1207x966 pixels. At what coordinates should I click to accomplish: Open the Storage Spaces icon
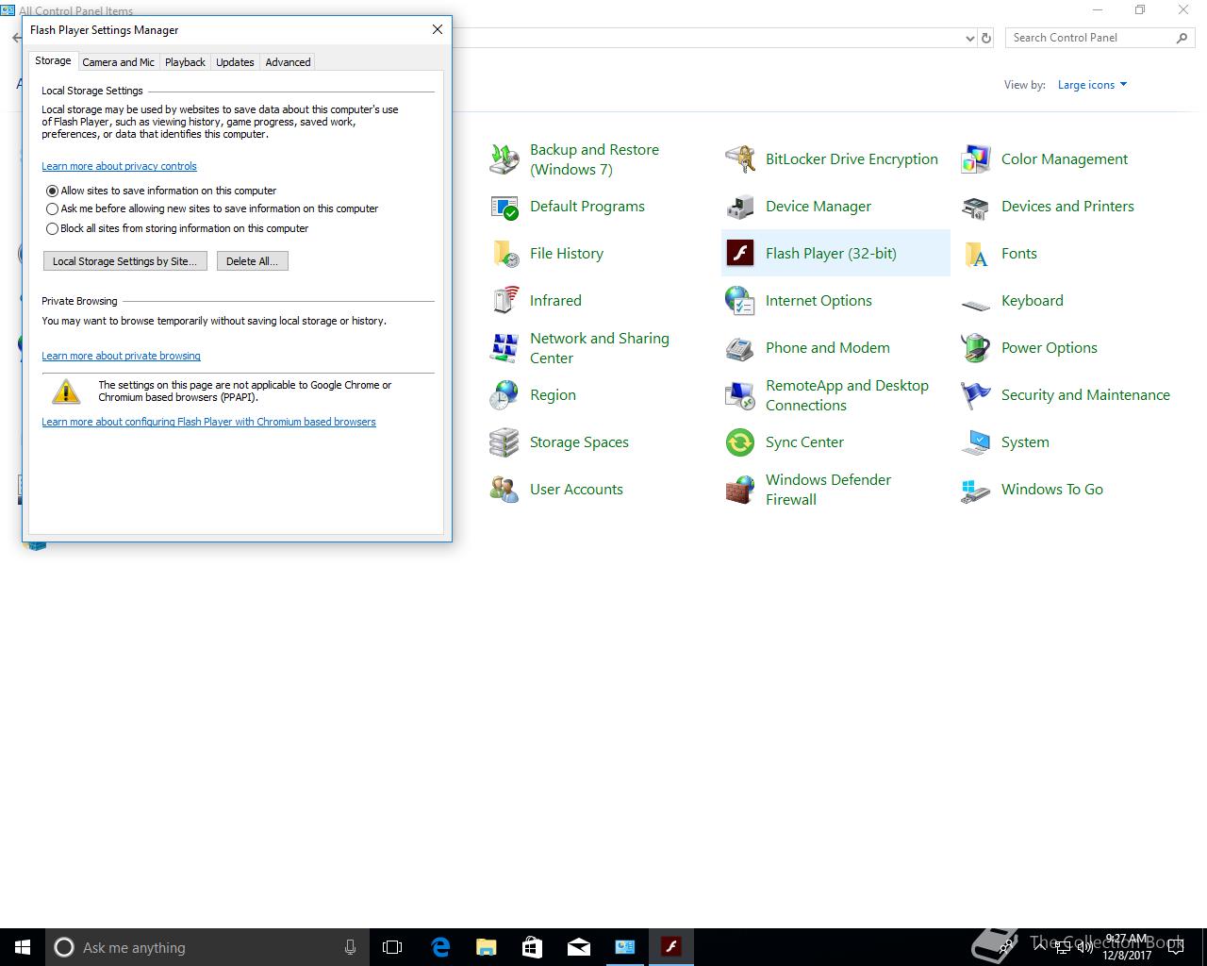click(x=504, y=442)
